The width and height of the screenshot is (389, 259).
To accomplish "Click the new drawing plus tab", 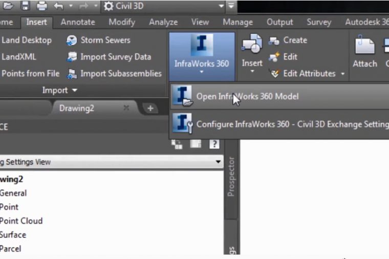I will tap(150, 109).
